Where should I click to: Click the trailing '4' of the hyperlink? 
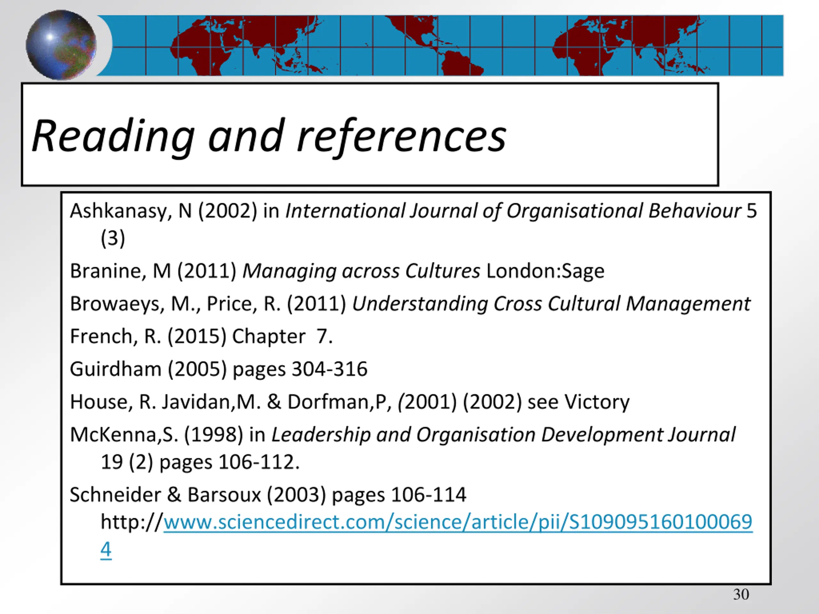point(106,550)
